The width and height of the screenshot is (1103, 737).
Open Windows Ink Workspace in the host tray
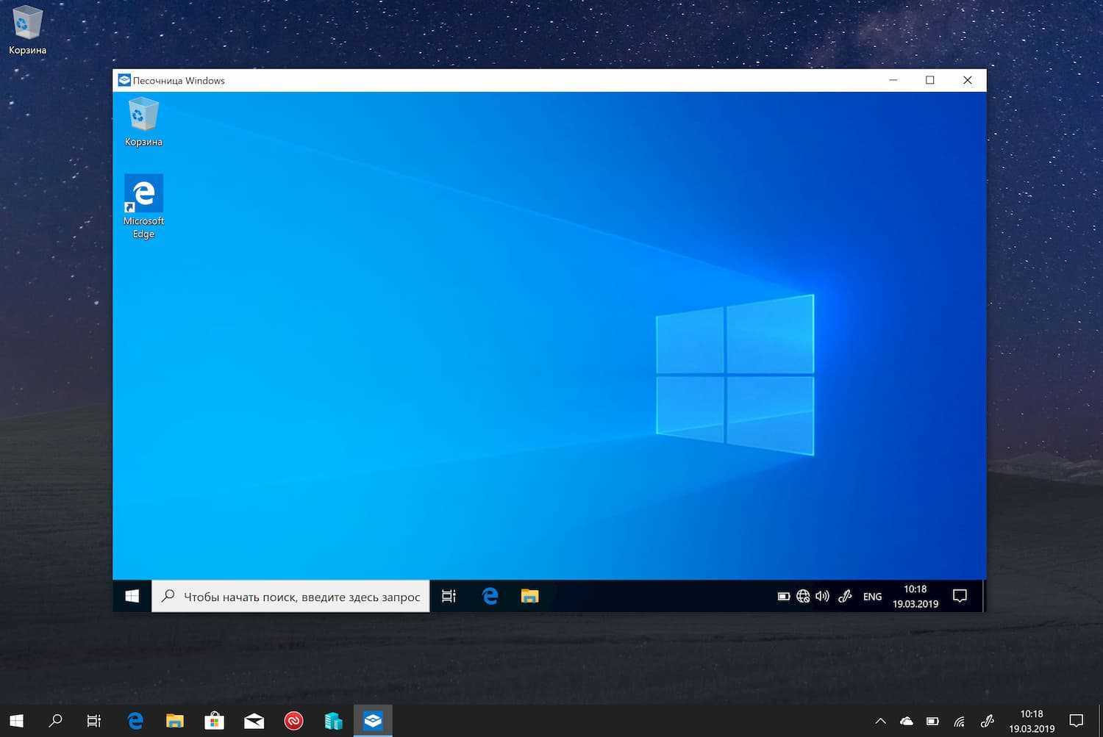pyautogui.click(x=988, y=721)
